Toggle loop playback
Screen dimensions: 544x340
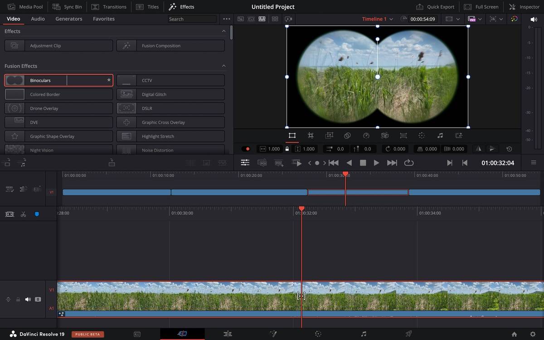coord(408,163)
